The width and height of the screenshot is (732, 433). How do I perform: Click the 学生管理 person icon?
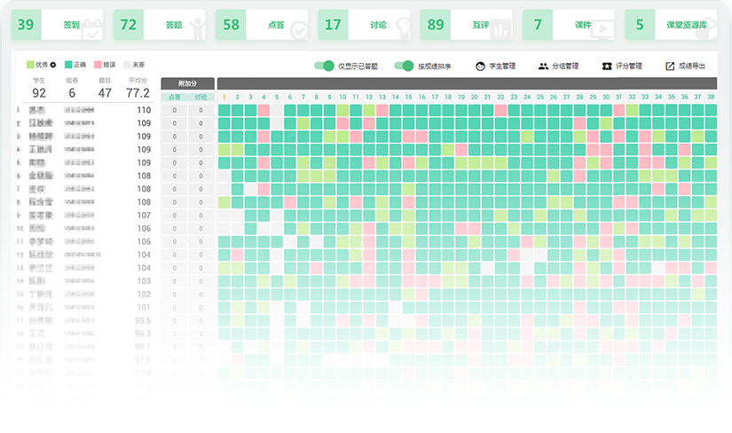(480, 66)
